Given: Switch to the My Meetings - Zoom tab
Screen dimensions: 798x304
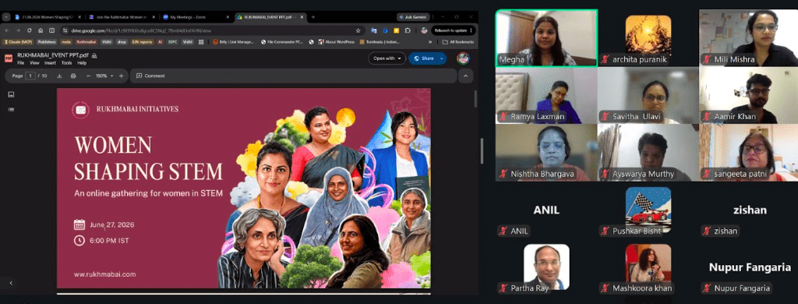Looking at the screenshot, I should [196, 17].
